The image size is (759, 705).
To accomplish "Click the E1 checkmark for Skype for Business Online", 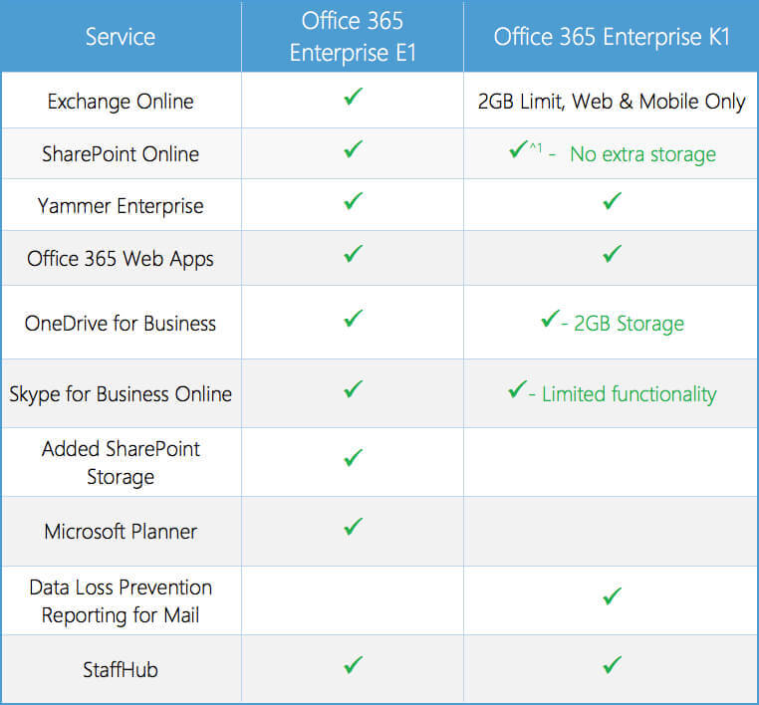I will [353, 390].
